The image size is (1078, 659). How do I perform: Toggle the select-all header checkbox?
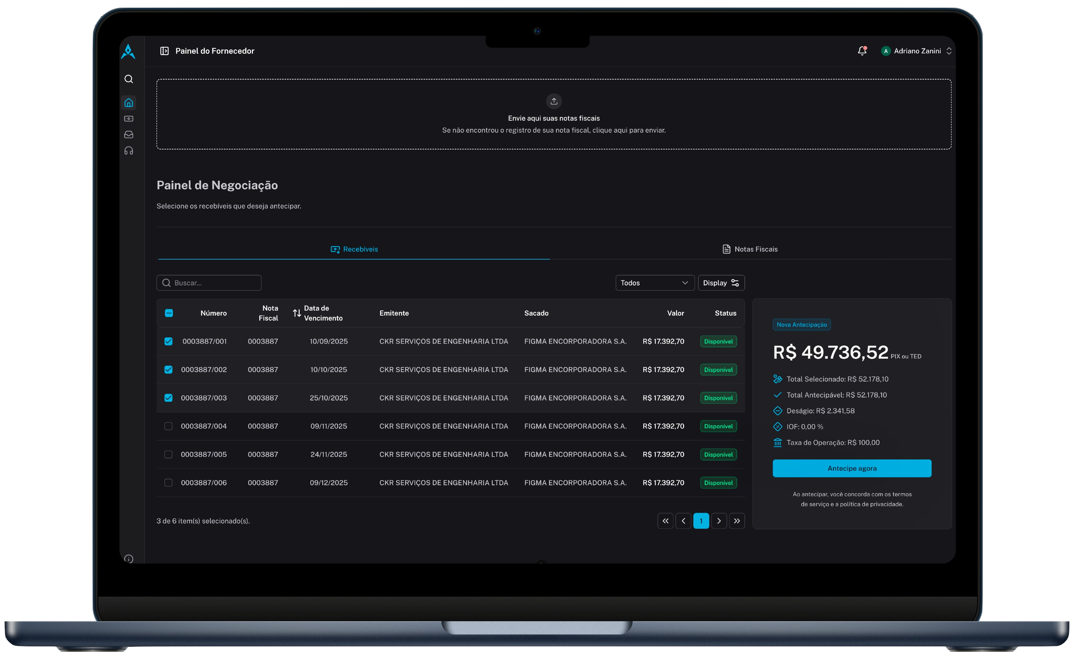(169, 313)
